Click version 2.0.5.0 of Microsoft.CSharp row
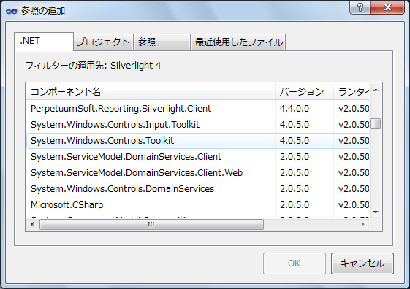 coord(295,205)
